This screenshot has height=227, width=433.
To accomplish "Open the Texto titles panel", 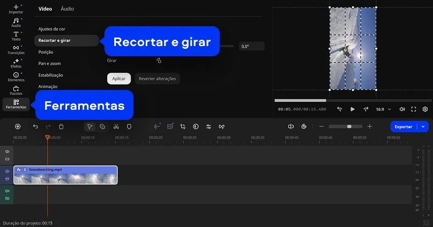I will [16, 36].
